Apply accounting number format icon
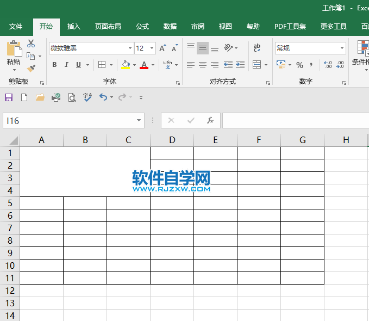 pyautogui.click(x=281, y=65)
